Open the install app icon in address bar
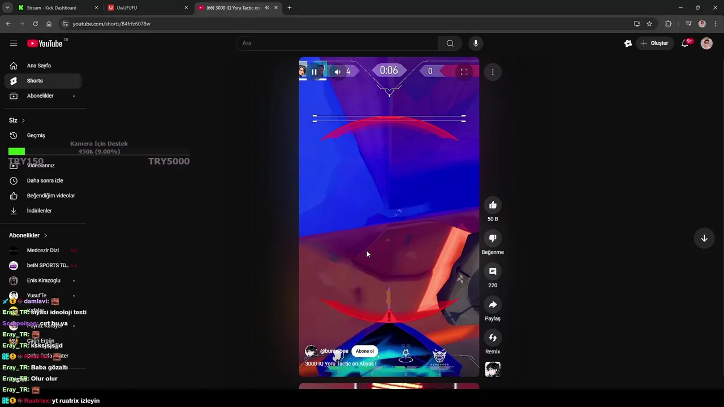Screen dimensions: 724x407 pyautogui.click(x=637, y=24)
